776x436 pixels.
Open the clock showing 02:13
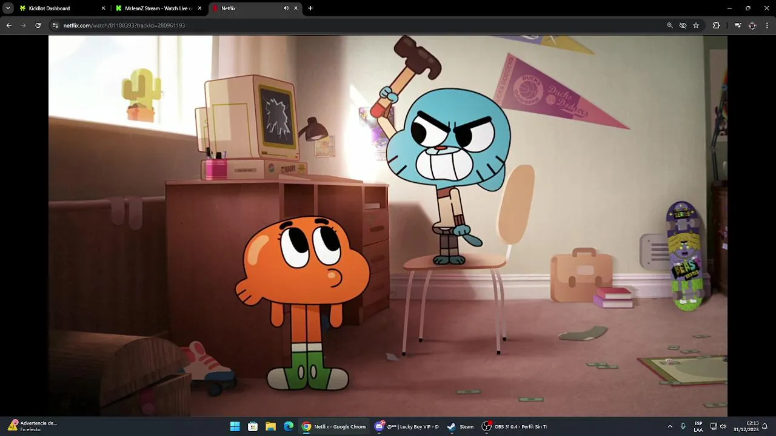pyautogui.click(x=746, y=426)
